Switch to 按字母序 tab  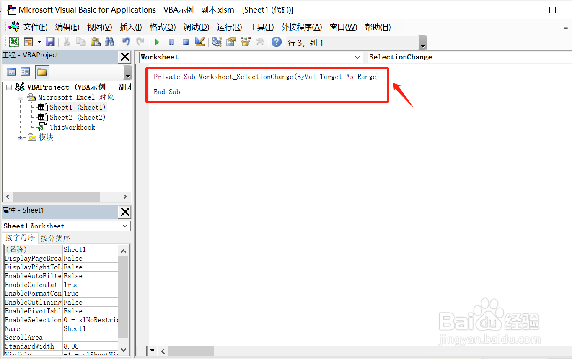coord(20,238)
